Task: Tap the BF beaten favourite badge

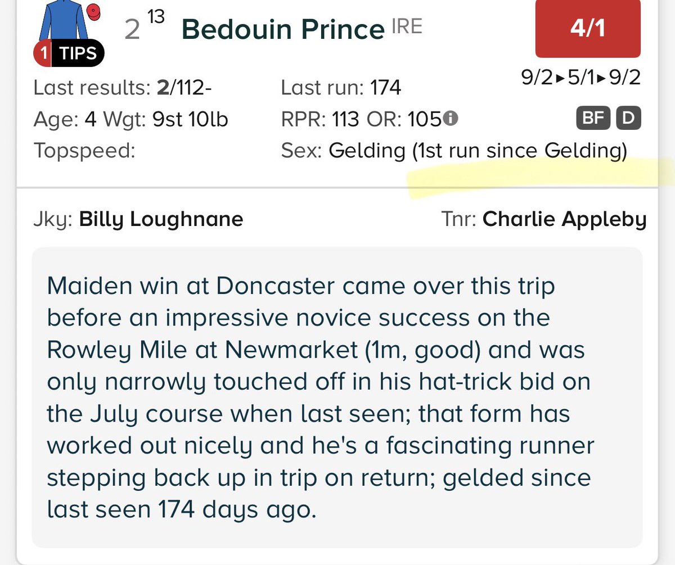Action: tap(593, 119)
